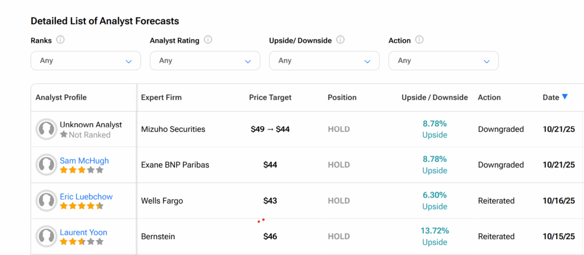Click the Expert Firm column header
The height and width of the screenshot is (255, 584).
click(161, 98)
